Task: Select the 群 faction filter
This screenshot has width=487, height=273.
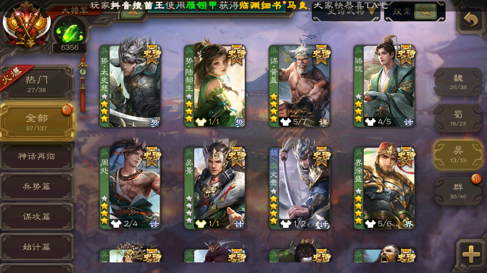Action: click(458, 191)
